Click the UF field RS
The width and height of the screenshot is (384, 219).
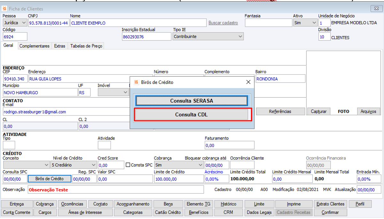click(84, 93)
